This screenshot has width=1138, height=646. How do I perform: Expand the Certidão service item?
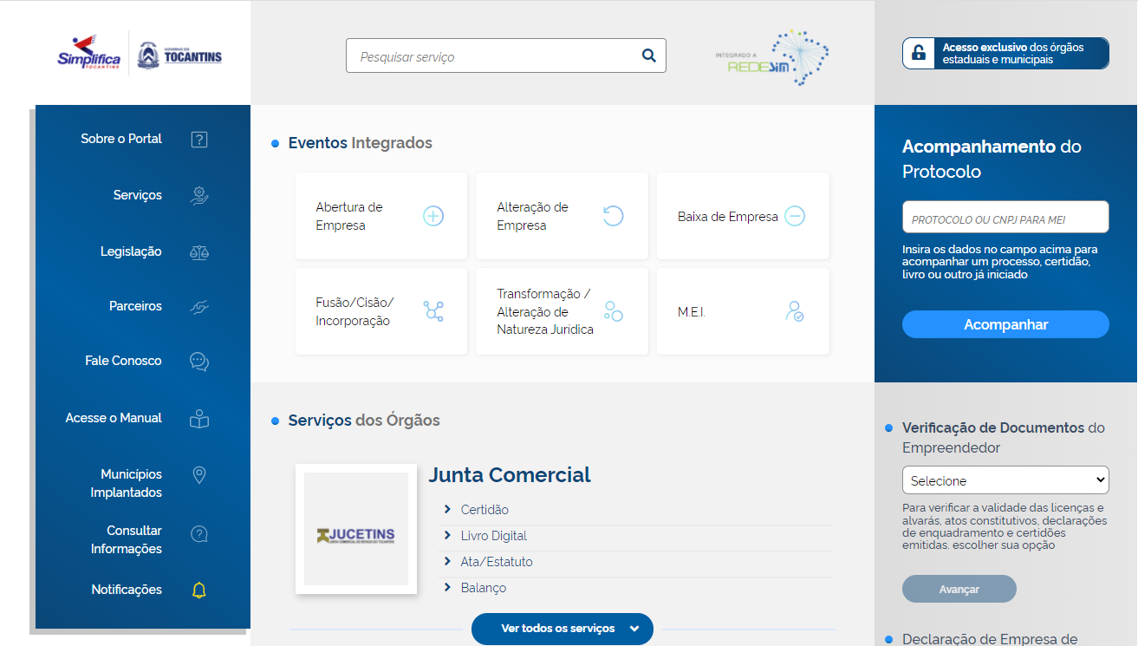coord(484,510)
